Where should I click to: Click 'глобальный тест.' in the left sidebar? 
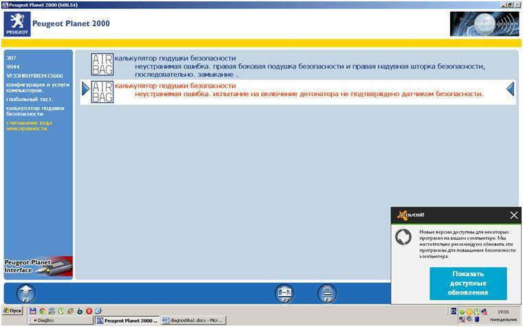(x=30, y=99)
